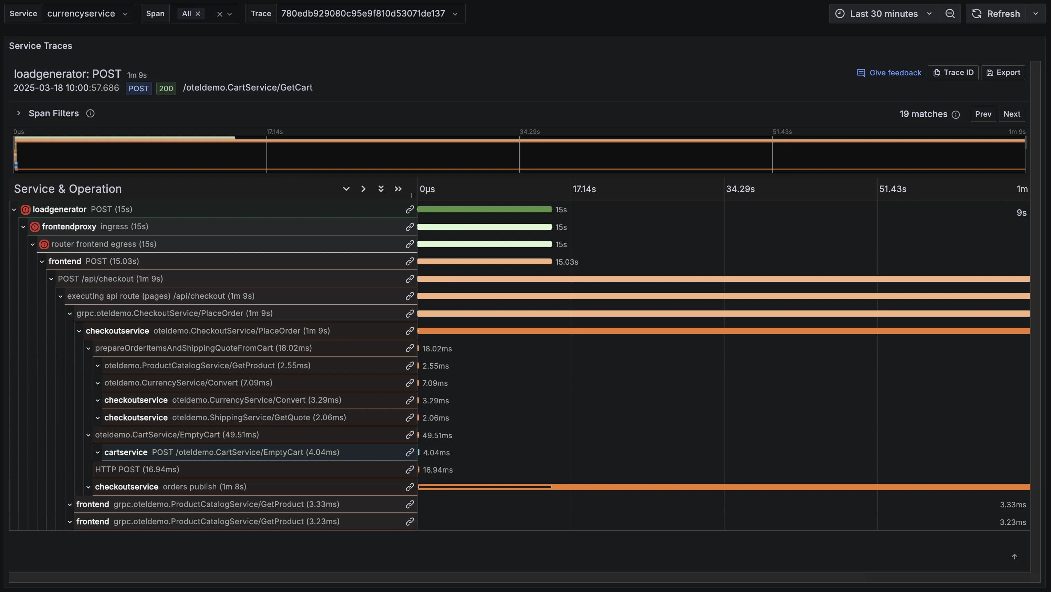
Task: Click the Next match button
Action: coord(1011,114)
